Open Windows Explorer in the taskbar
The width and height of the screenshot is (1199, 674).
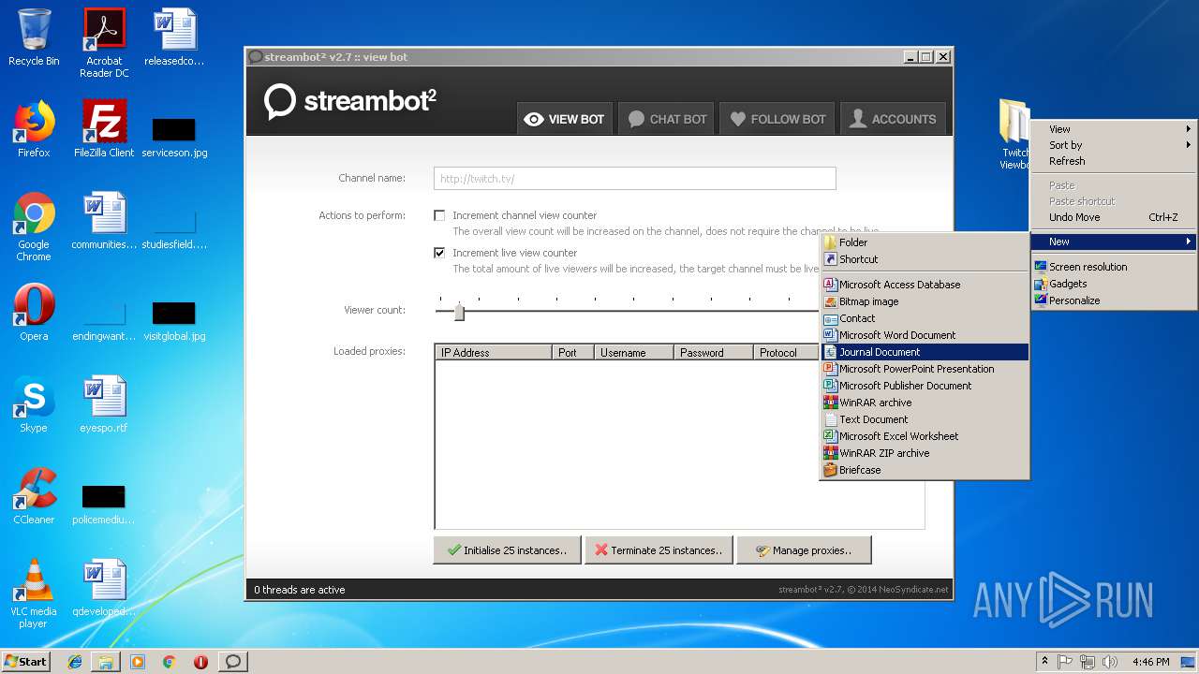(x=106, y=662)
